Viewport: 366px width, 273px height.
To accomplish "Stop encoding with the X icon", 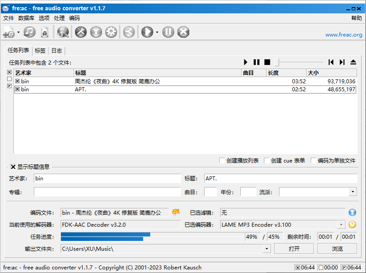I will click(x=183, y=32).
